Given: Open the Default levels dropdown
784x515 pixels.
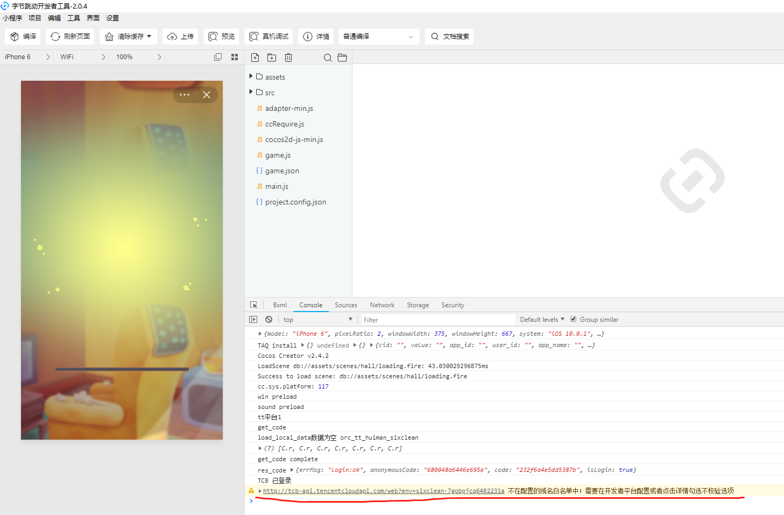Looking at the screenshot, I should pyautogui.click(x=542, y=320).
